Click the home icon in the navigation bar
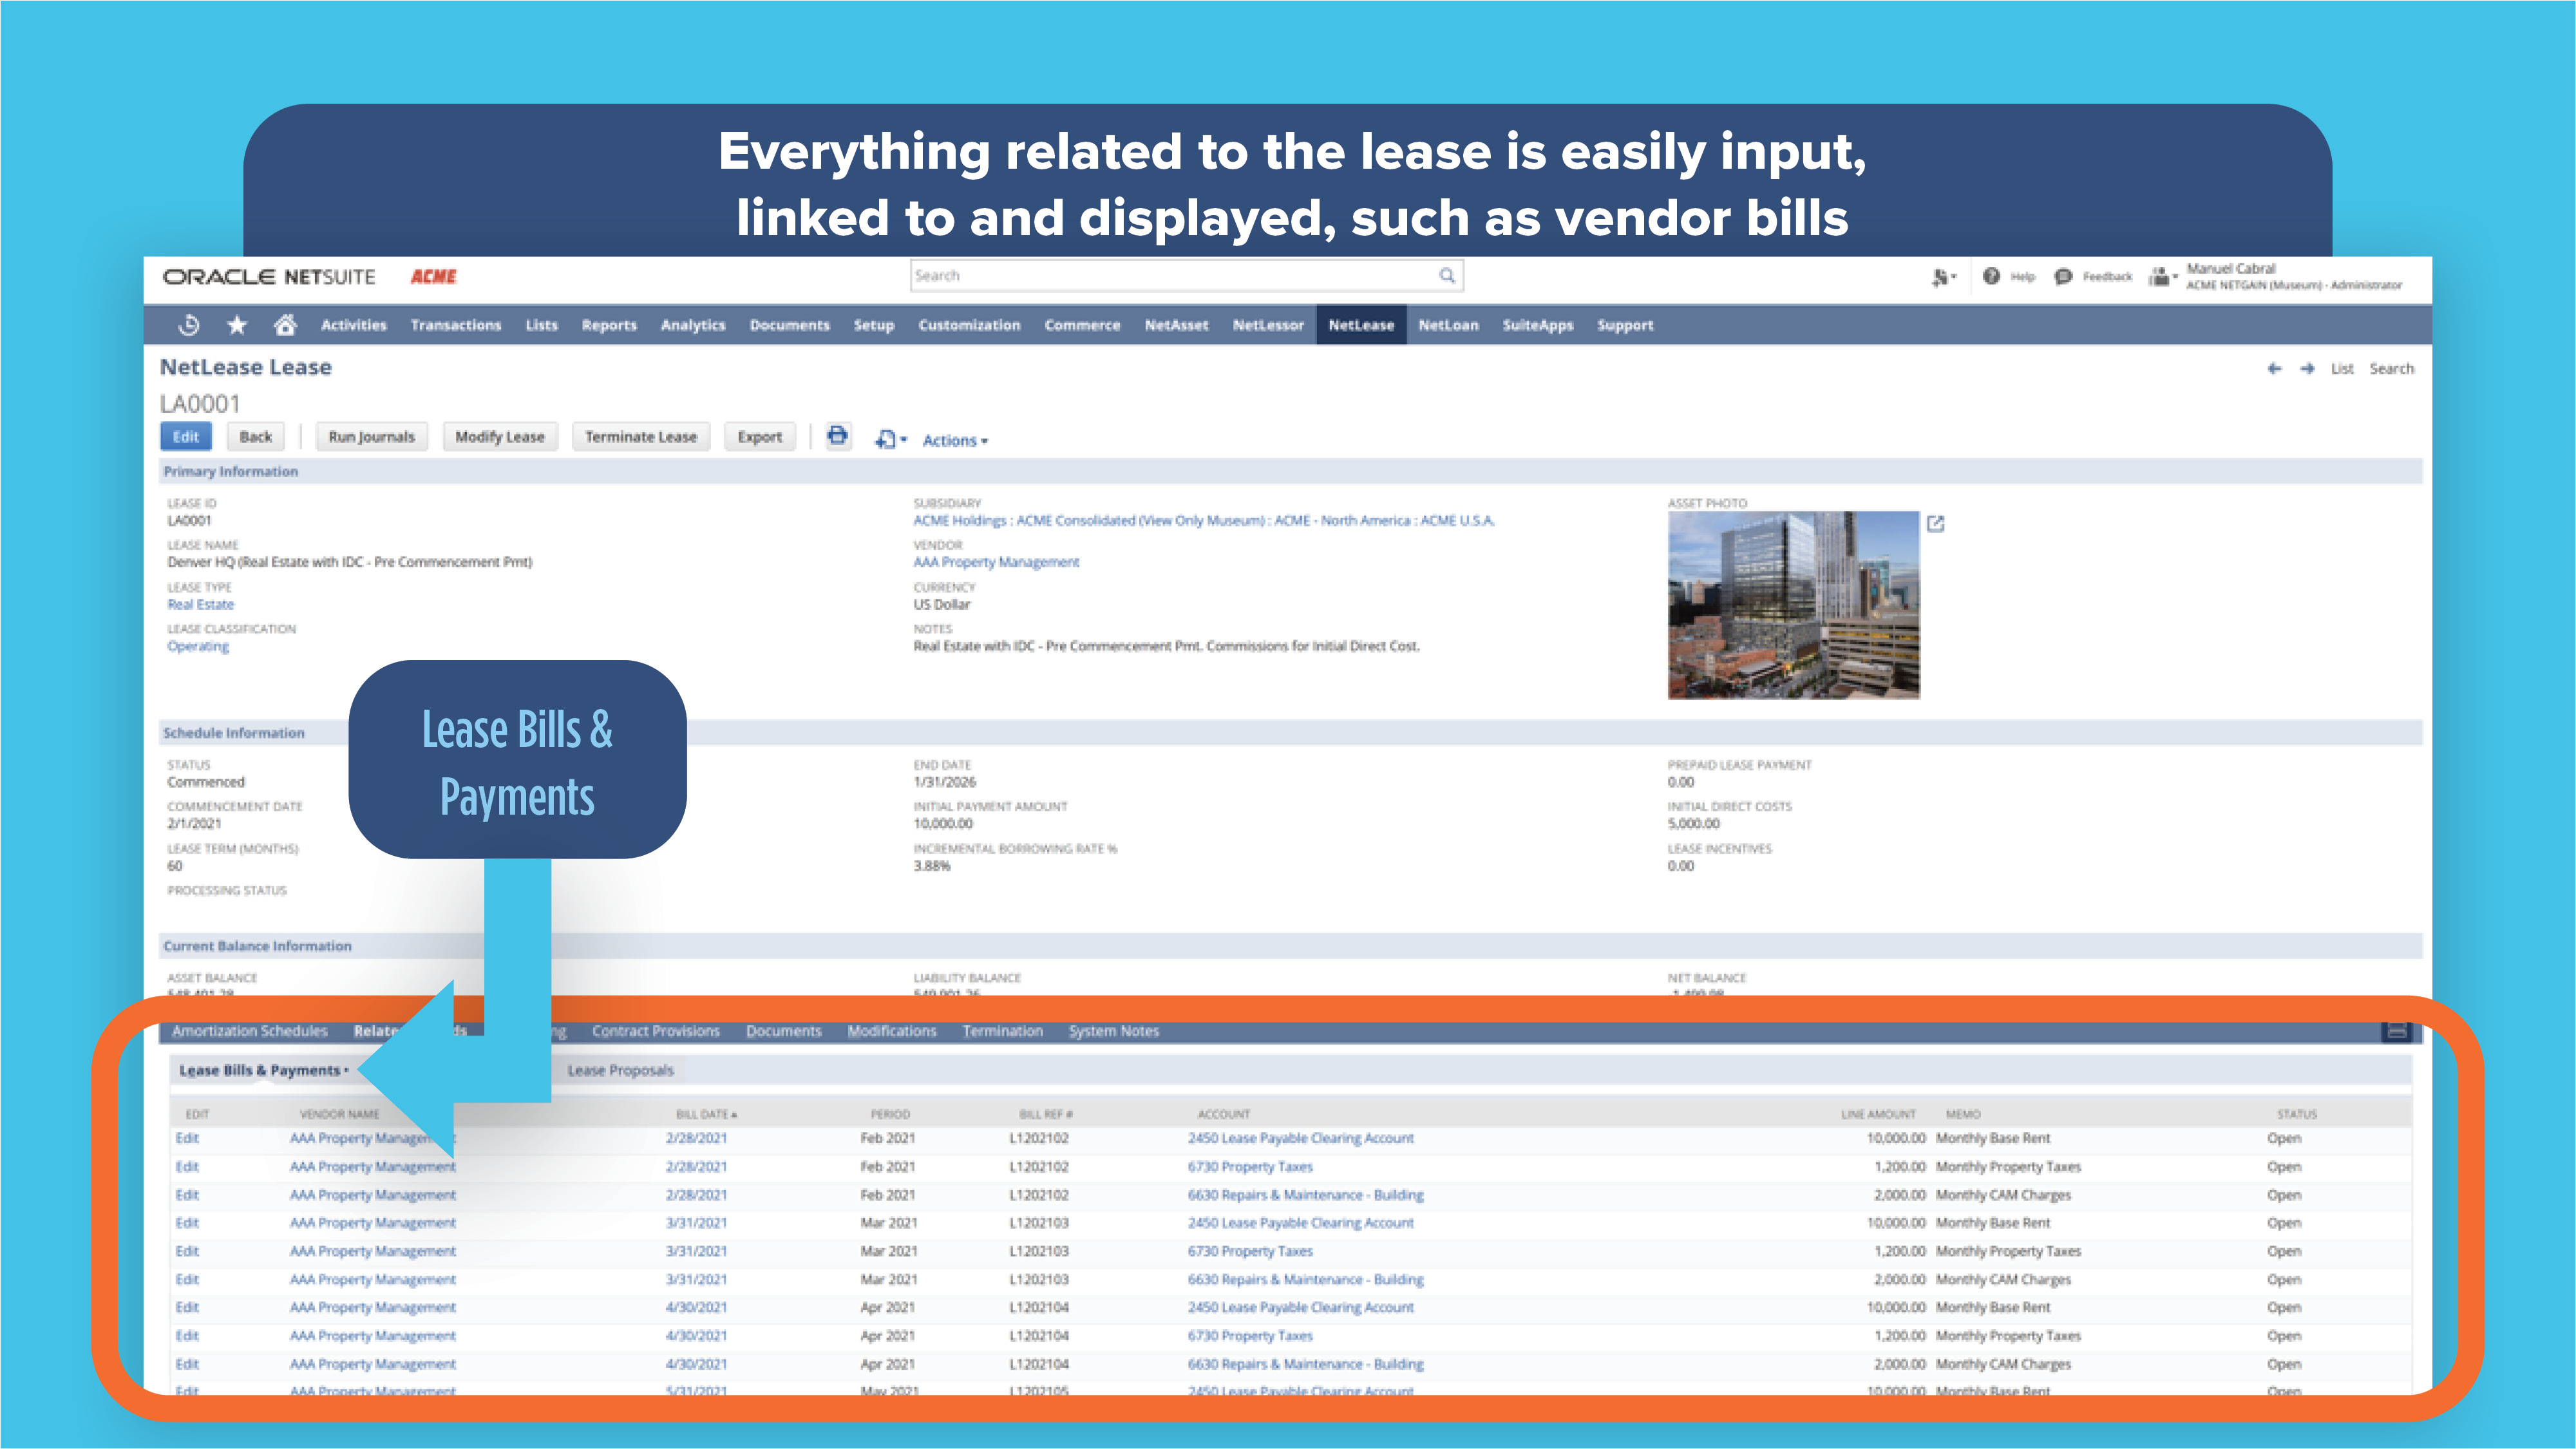Screen dimensions: 2576x1449 pyautogui.click(x=286, y=324)
